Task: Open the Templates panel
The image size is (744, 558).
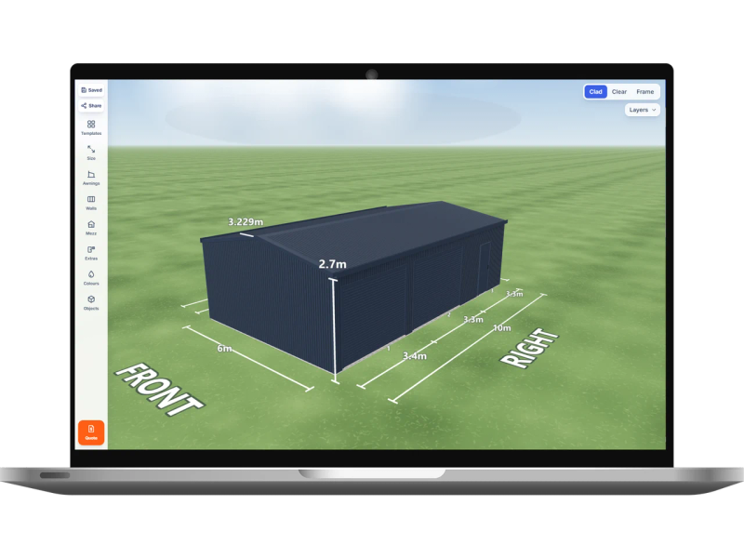Action: (91, 127)
